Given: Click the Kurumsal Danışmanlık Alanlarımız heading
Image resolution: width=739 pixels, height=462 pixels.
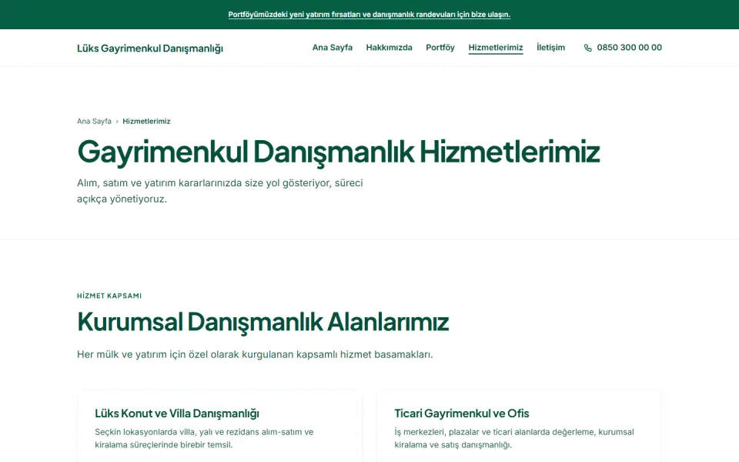Looking at the screenshot, I should 263,322.
